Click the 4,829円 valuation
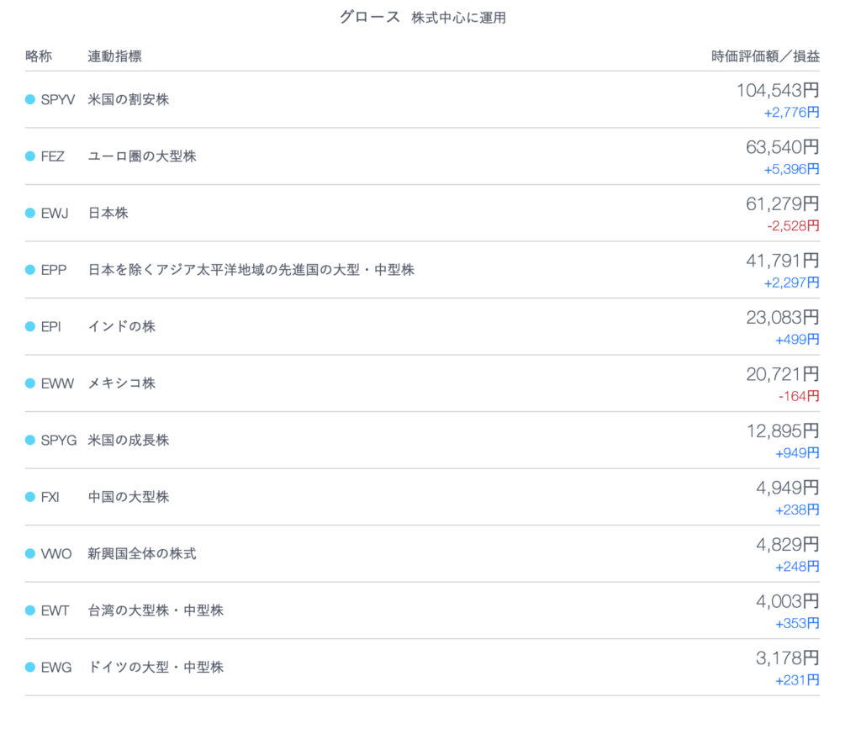The width and height of the screenshot is (861, 729). point(787,545)
